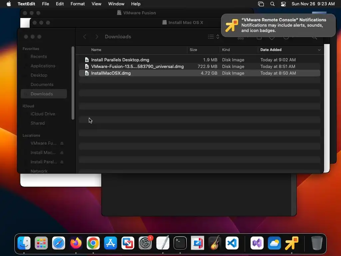341x256 pixels.
Task: Open the Parallels Desktop Dock icon
Action: tap(197, 243)
